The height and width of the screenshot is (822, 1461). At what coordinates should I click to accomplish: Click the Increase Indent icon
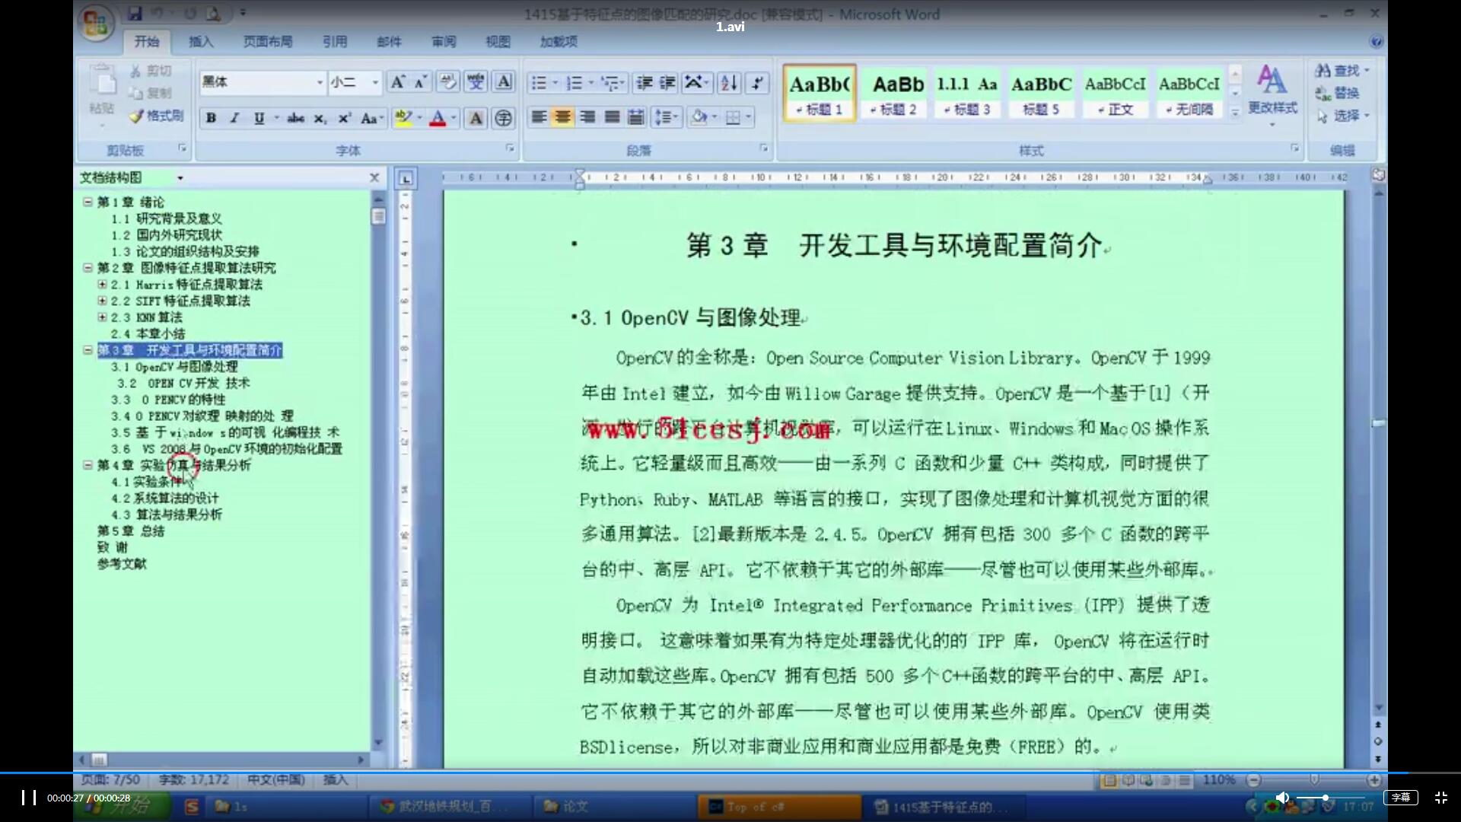pos(667,82)
